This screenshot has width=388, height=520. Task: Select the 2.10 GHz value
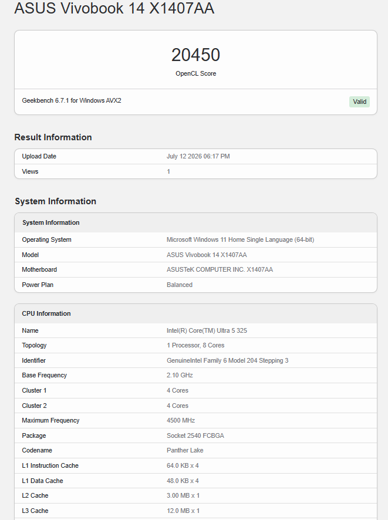click(x=180, y=375)
